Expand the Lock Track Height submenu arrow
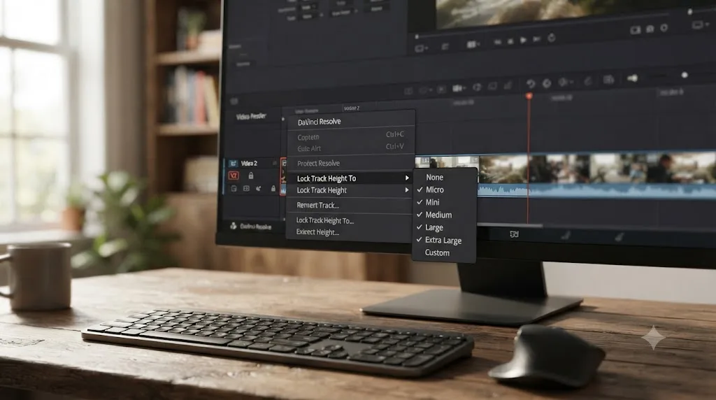716x400 pixels. tap(406, 190)
